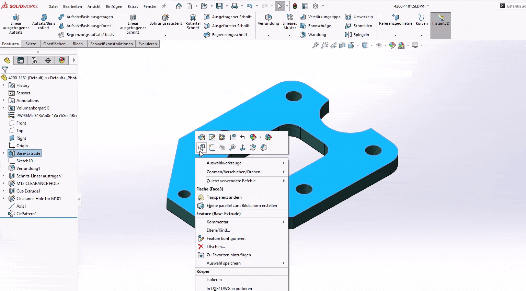This screenshot has height=291, width=526.
Task: Switch to the Skizze tab
Action: (31, 44)
